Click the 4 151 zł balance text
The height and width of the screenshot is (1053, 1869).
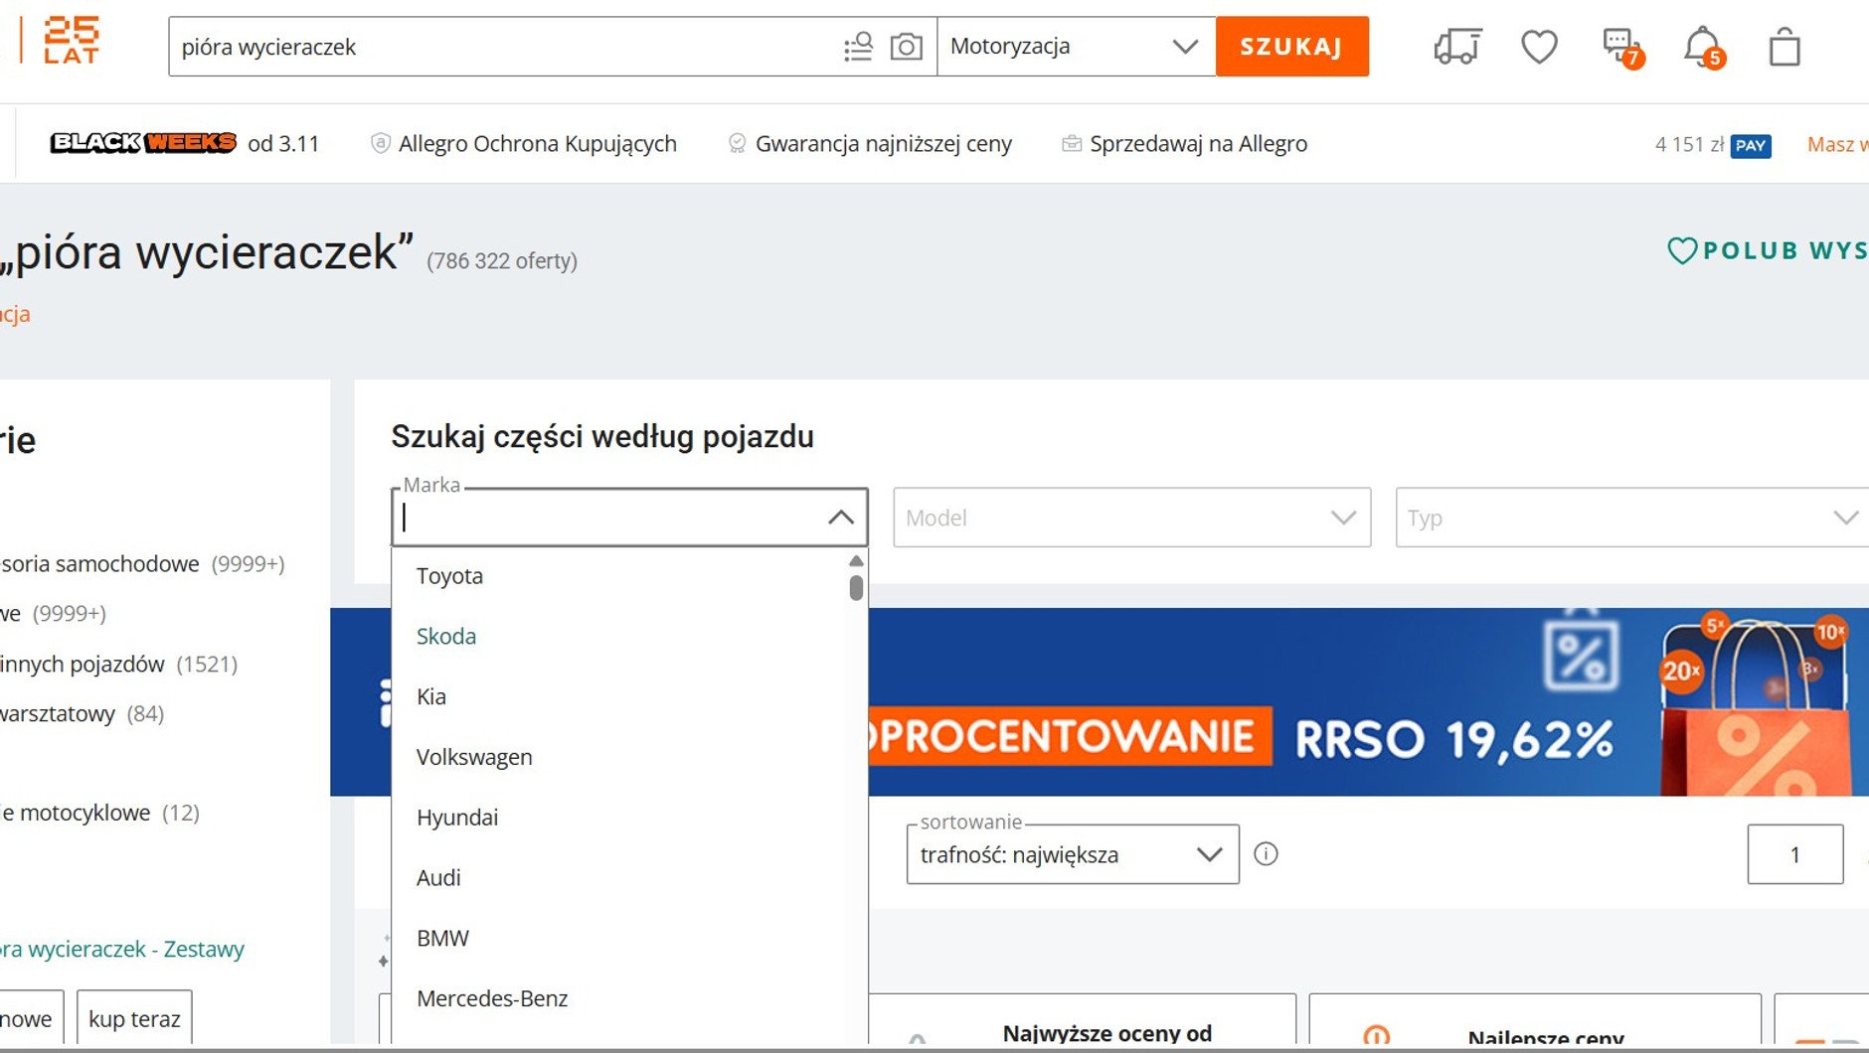[1689, 145]
